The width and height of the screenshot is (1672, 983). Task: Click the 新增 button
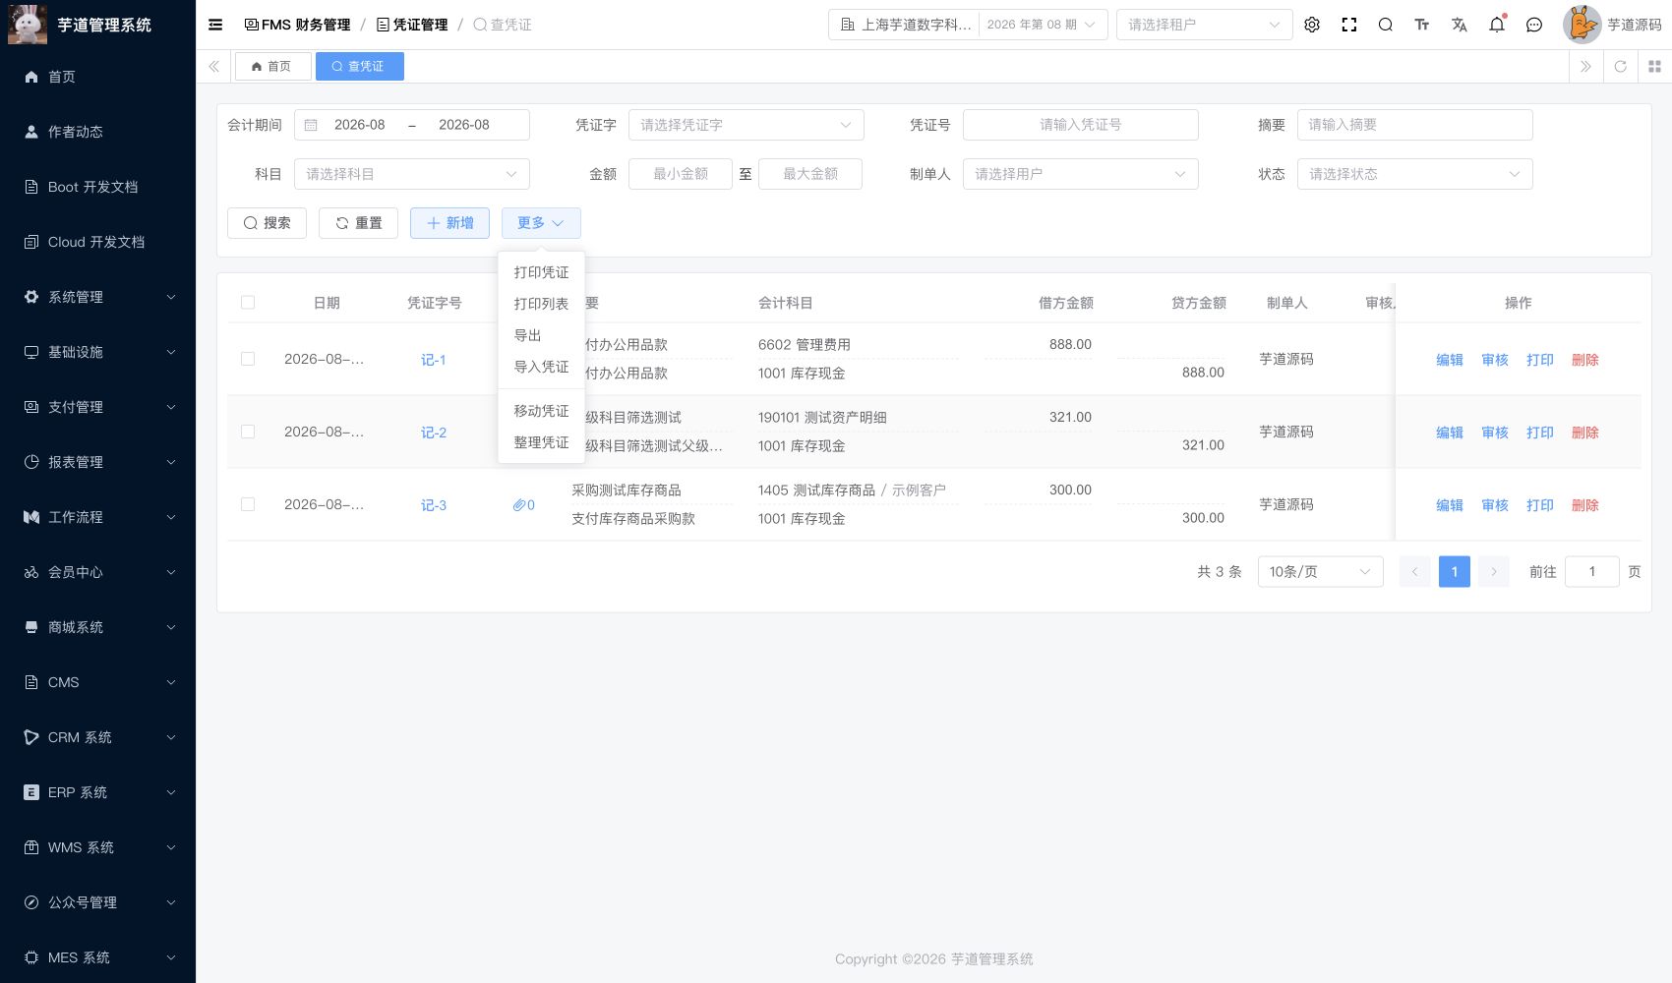pos(449,223)
